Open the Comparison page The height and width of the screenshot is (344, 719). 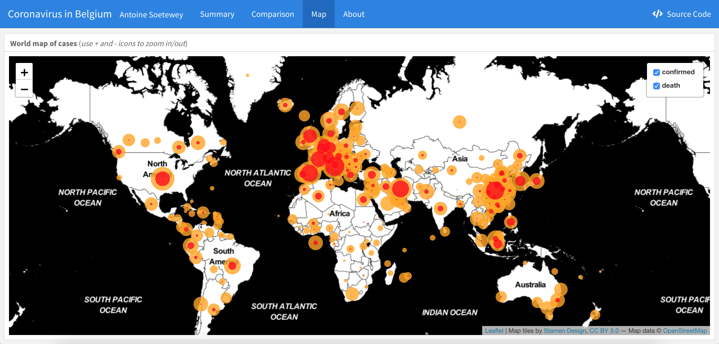click(x=273, y=14)
